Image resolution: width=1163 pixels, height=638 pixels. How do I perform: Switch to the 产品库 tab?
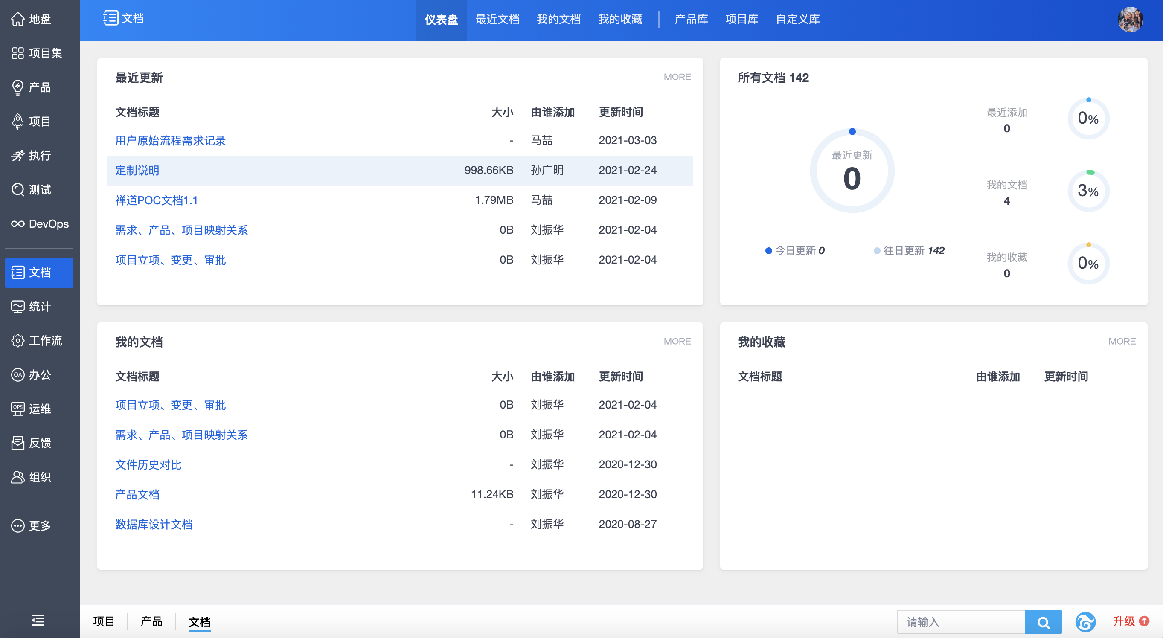691,19
